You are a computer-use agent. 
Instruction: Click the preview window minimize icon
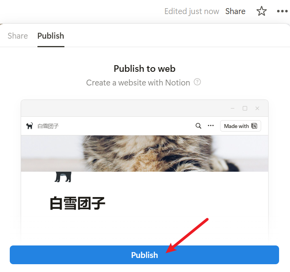pyautogui.click(x=233, y=108)
